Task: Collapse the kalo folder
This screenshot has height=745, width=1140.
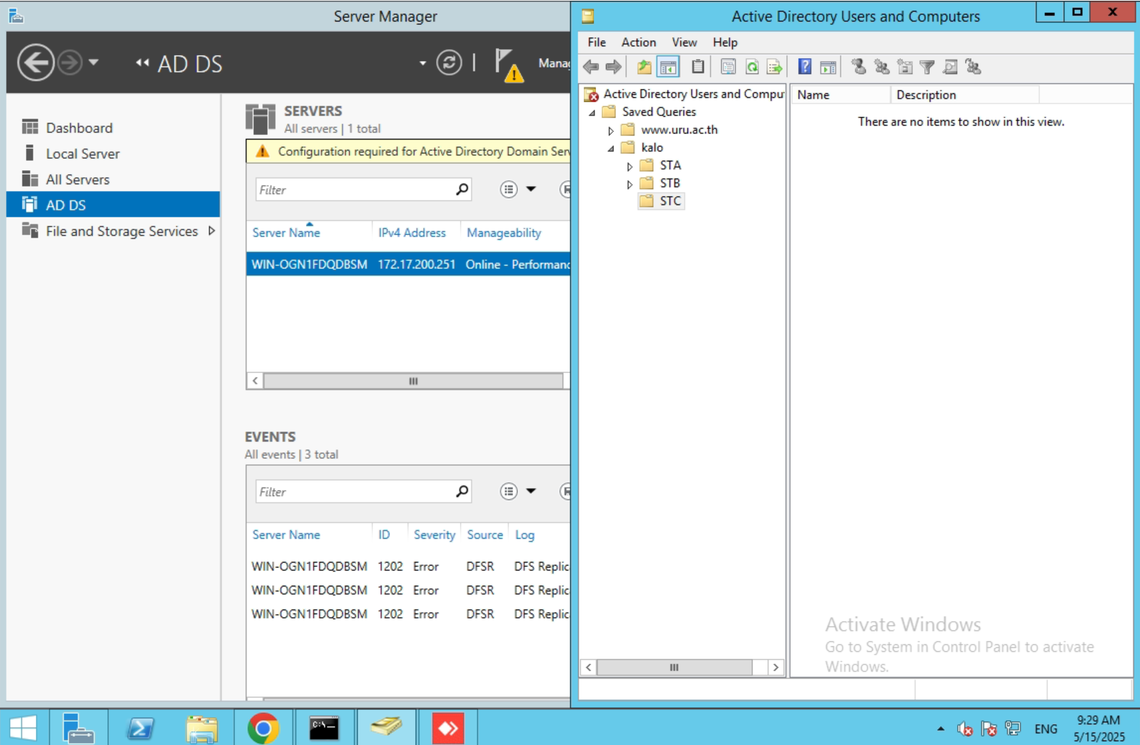Action: [x=611, y=149]
